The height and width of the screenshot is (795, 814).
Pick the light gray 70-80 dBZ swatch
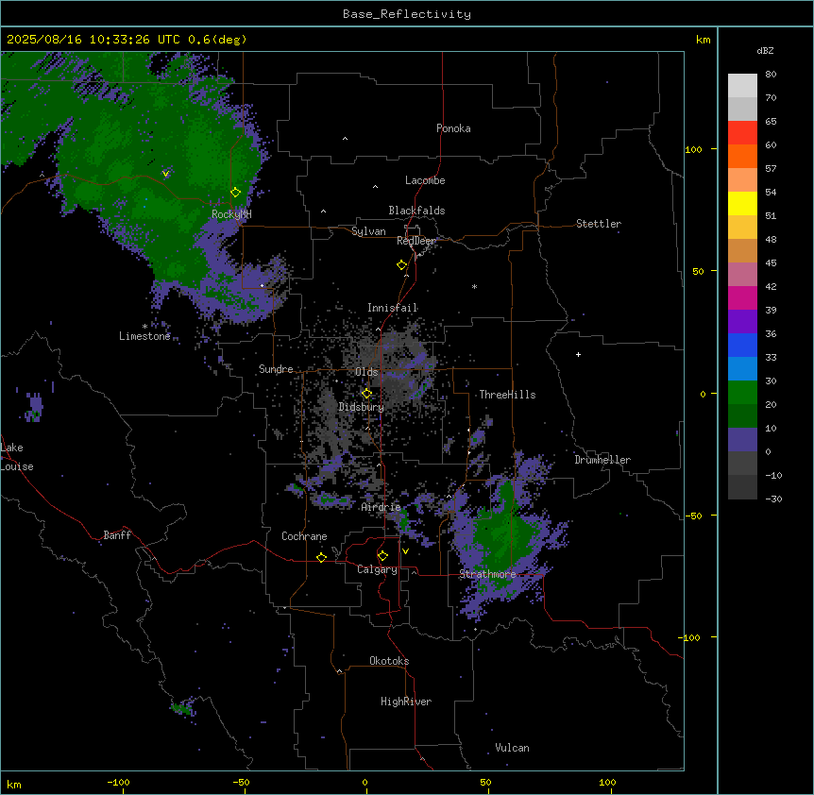coord(742,85)
